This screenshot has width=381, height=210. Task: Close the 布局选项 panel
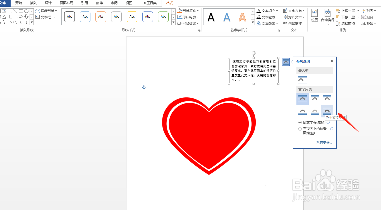(x=332, y=61)
